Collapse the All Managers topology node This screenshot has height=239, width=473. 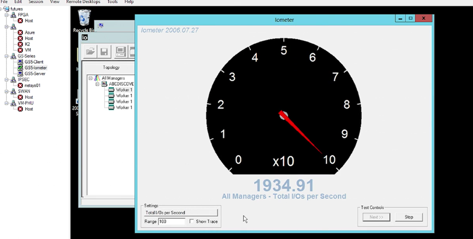pos(90,78)
